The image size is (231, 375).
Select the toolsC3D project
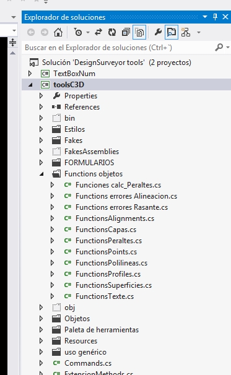click(x=69, y=85)
